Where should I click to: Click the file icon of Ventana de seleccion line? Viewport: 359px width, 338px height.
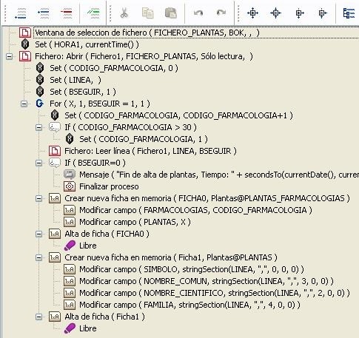click(x=25, y=33)
